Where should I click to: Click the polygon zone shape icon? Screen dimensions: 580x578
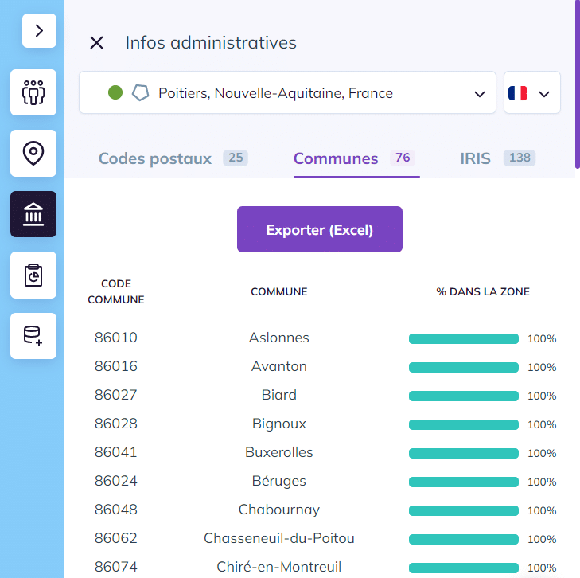click(141, 93)
